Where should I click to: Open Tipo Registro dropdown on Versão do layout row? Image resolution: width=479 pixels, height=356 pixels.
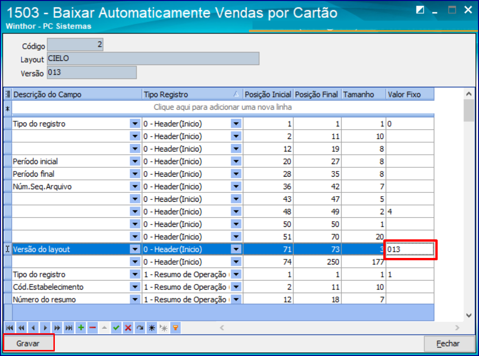(236, 249)
